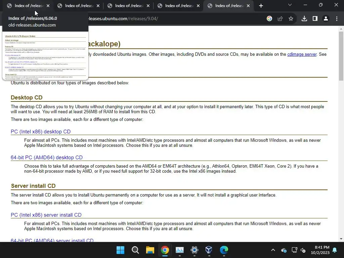The image size is (344, 258).
Task: Open the Windows Start menu
Action: (120, 250)
